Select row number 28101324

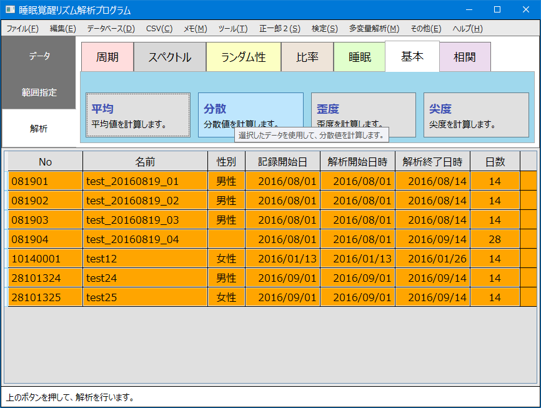pyautogui.click(x=45, y=277)
